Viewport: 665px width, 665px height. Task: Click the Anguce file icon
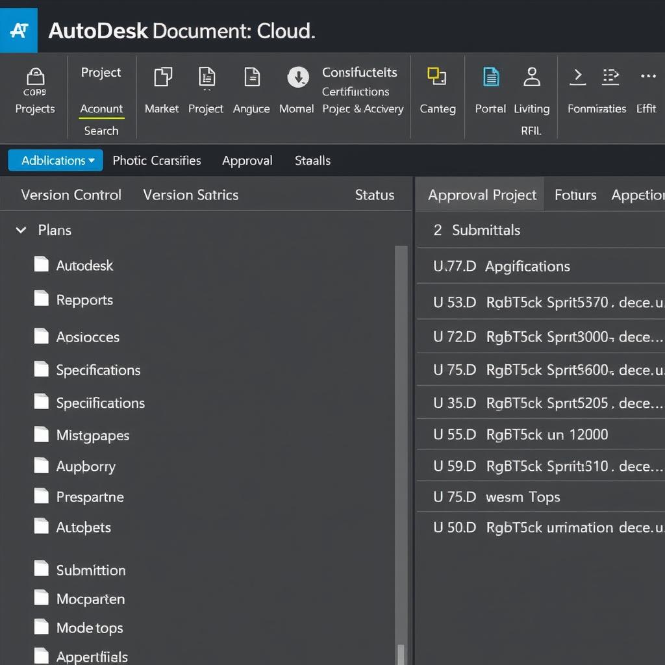(x=252, y=77)
